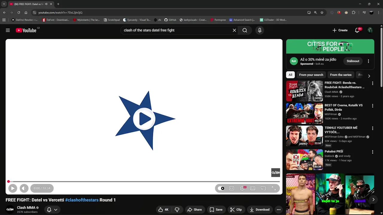This screenshot has height=215, width=383.
Task: Open options for BEST OF Cverna video
Action: coord(373,106)
